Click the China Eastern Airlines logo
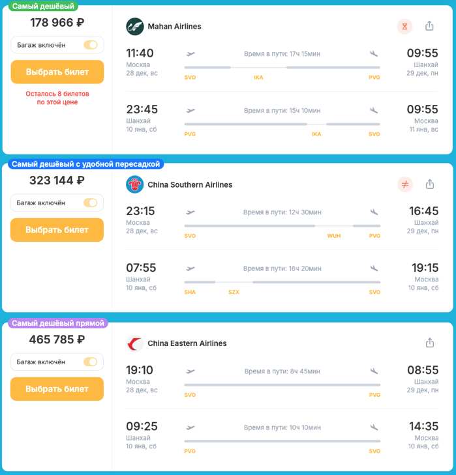The image size is (456, 475). (135, 343)
